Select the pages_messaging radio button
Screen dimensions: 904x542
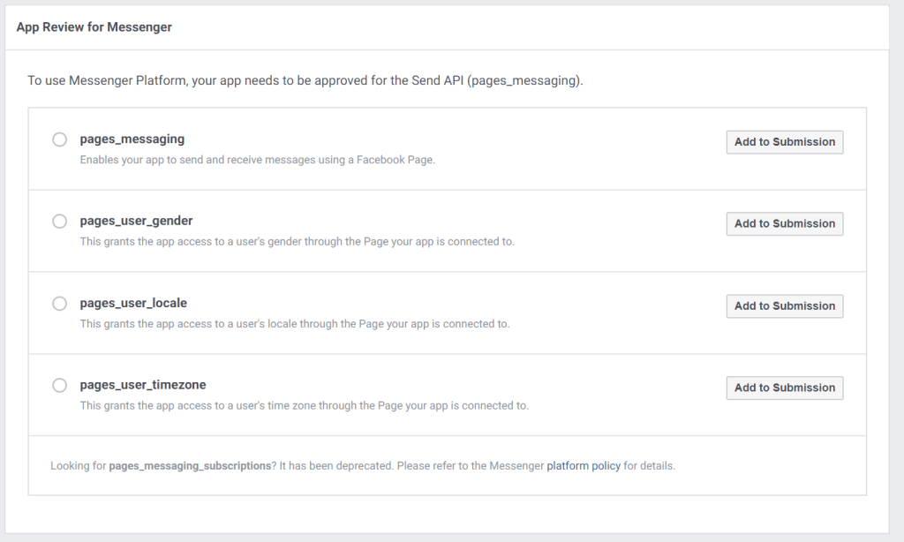(x=60, y=139)
